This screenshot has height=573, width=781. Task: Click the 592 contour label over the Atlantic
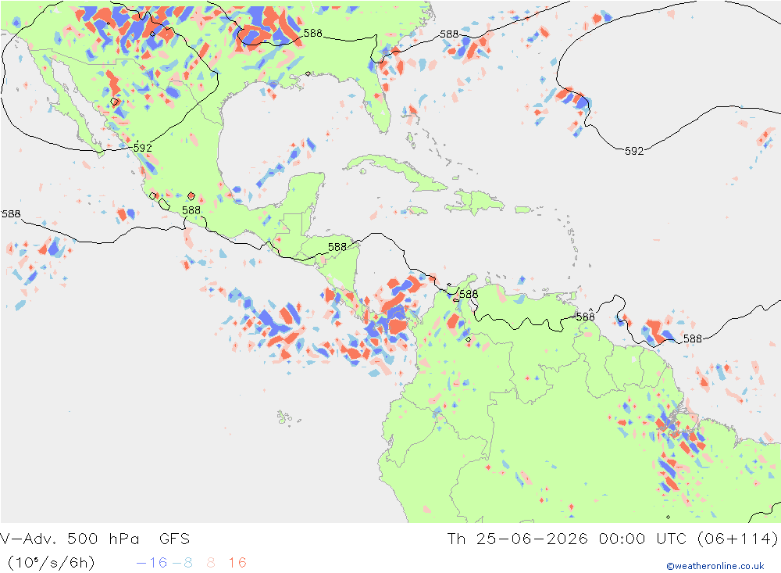point(634,151)
